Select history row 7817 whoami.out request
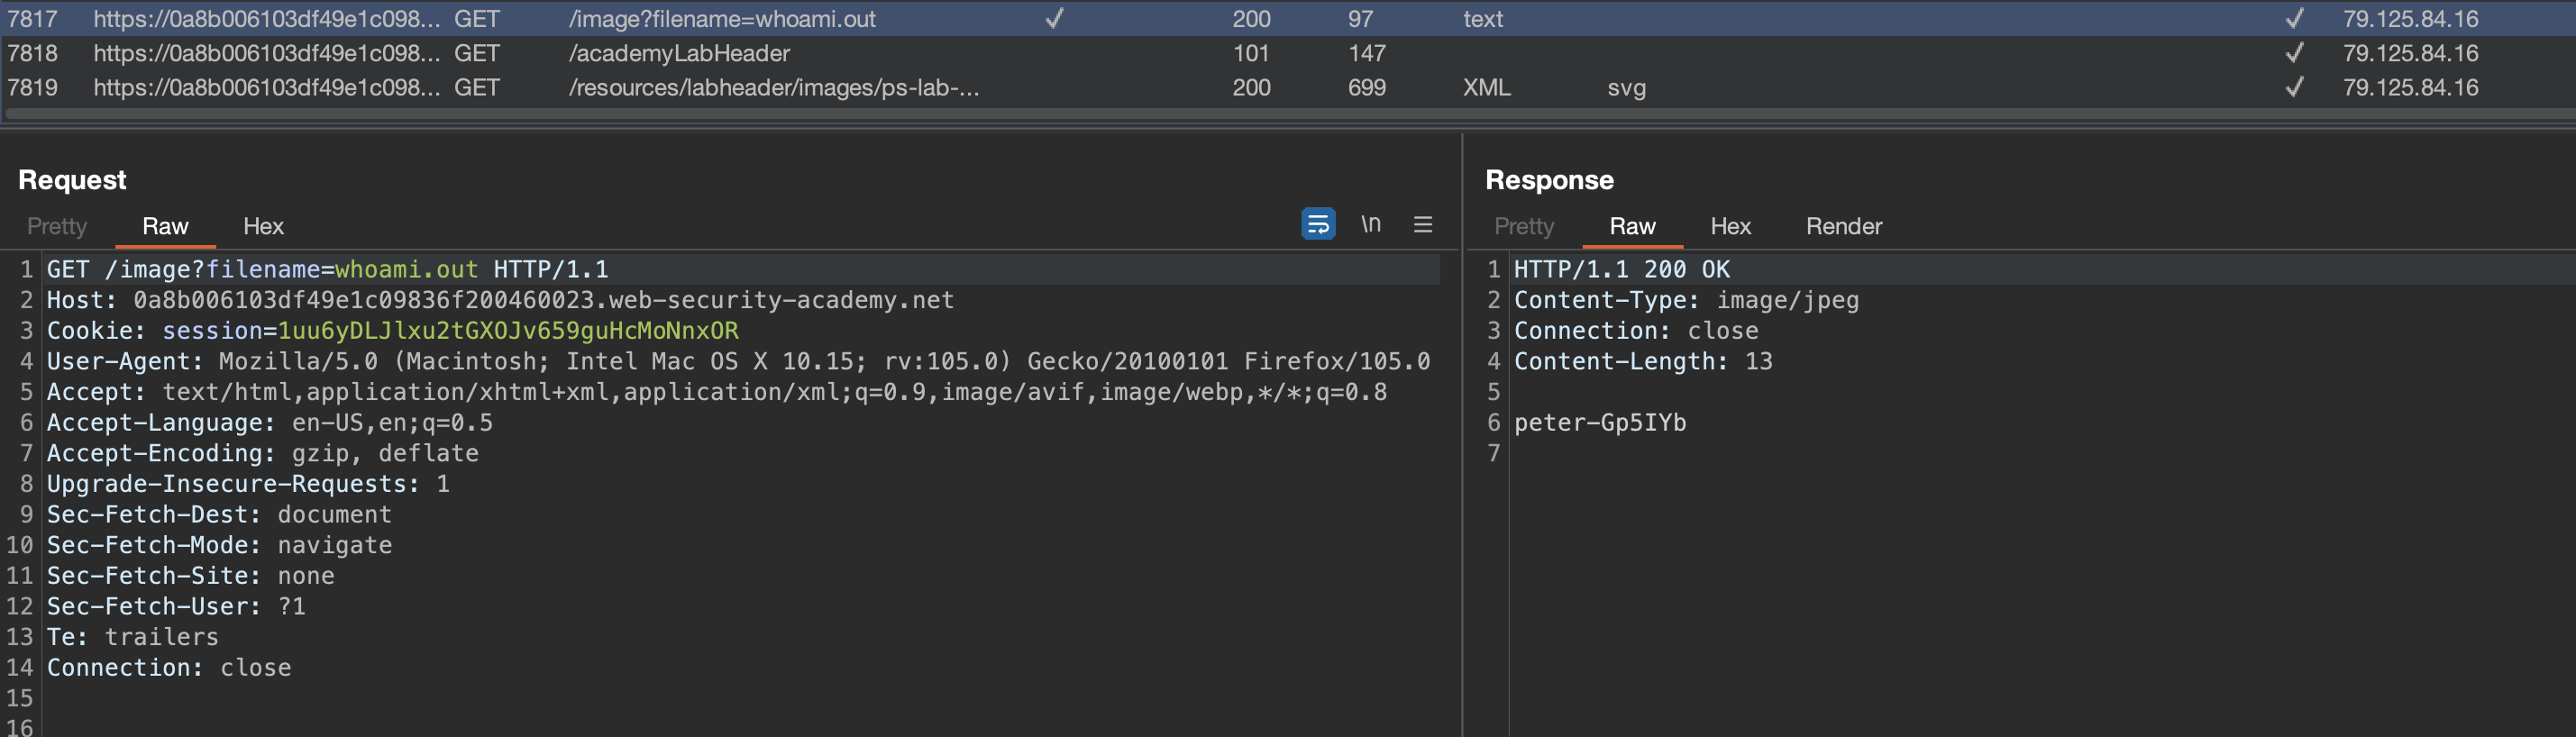Image resolution: width=2576 pixels, height=737 pixels. tap(721, 19)
